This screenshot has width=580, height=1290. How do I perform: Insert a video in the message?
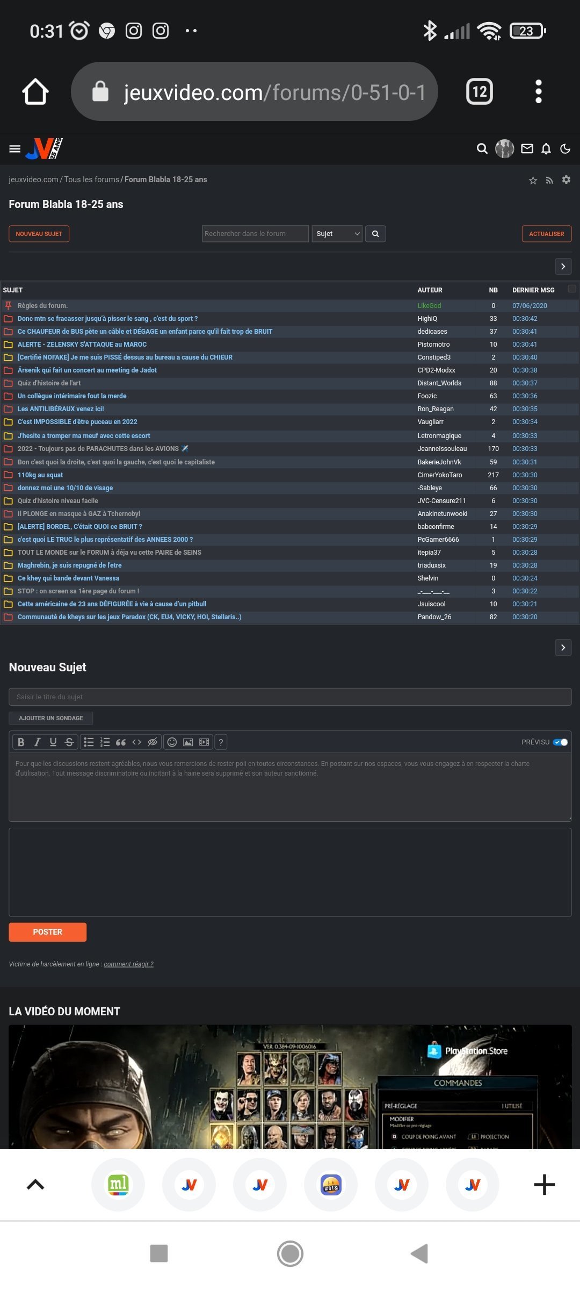pos(204,742)
